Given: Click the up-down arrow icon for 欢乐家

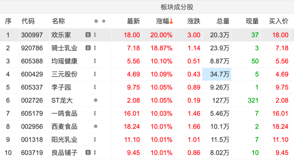Looking at the screenshot, I should point(95,35).
